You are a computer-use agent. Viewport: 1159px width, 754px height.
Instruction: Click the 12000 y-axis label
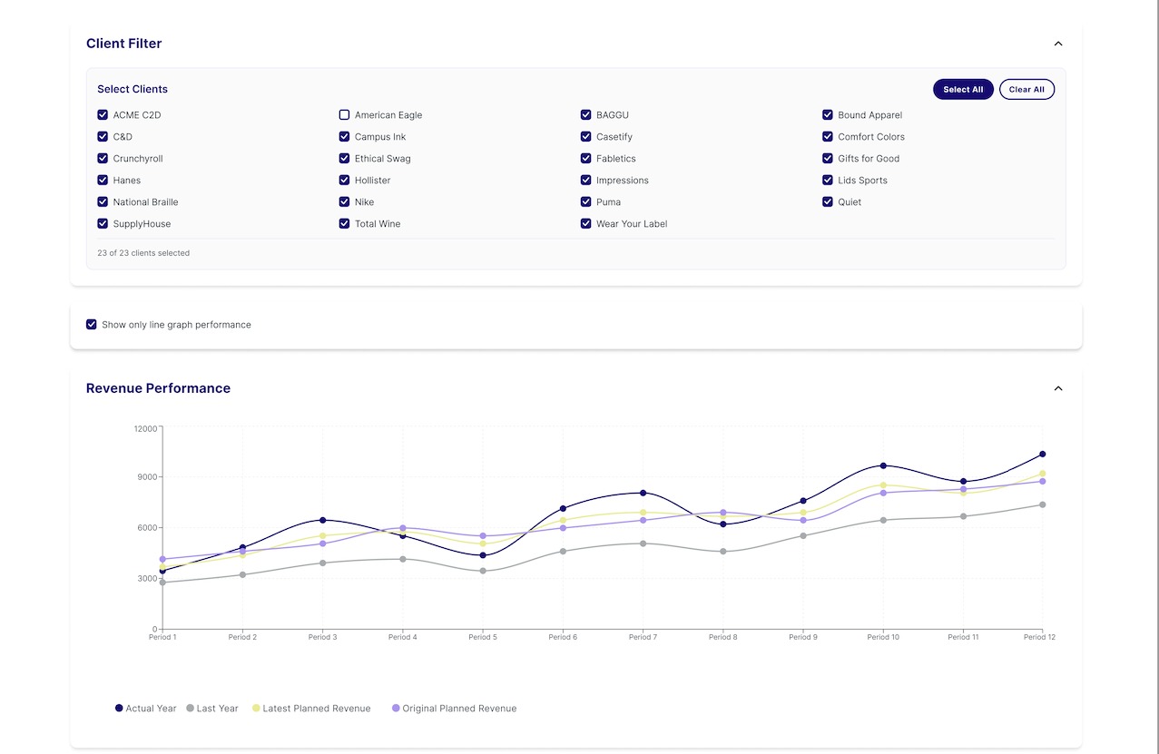[x=145, y=428]
